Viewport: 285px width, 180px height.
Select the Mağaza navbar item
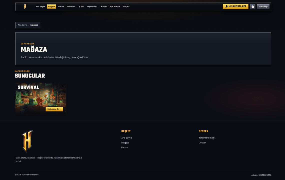click(51, 6)
